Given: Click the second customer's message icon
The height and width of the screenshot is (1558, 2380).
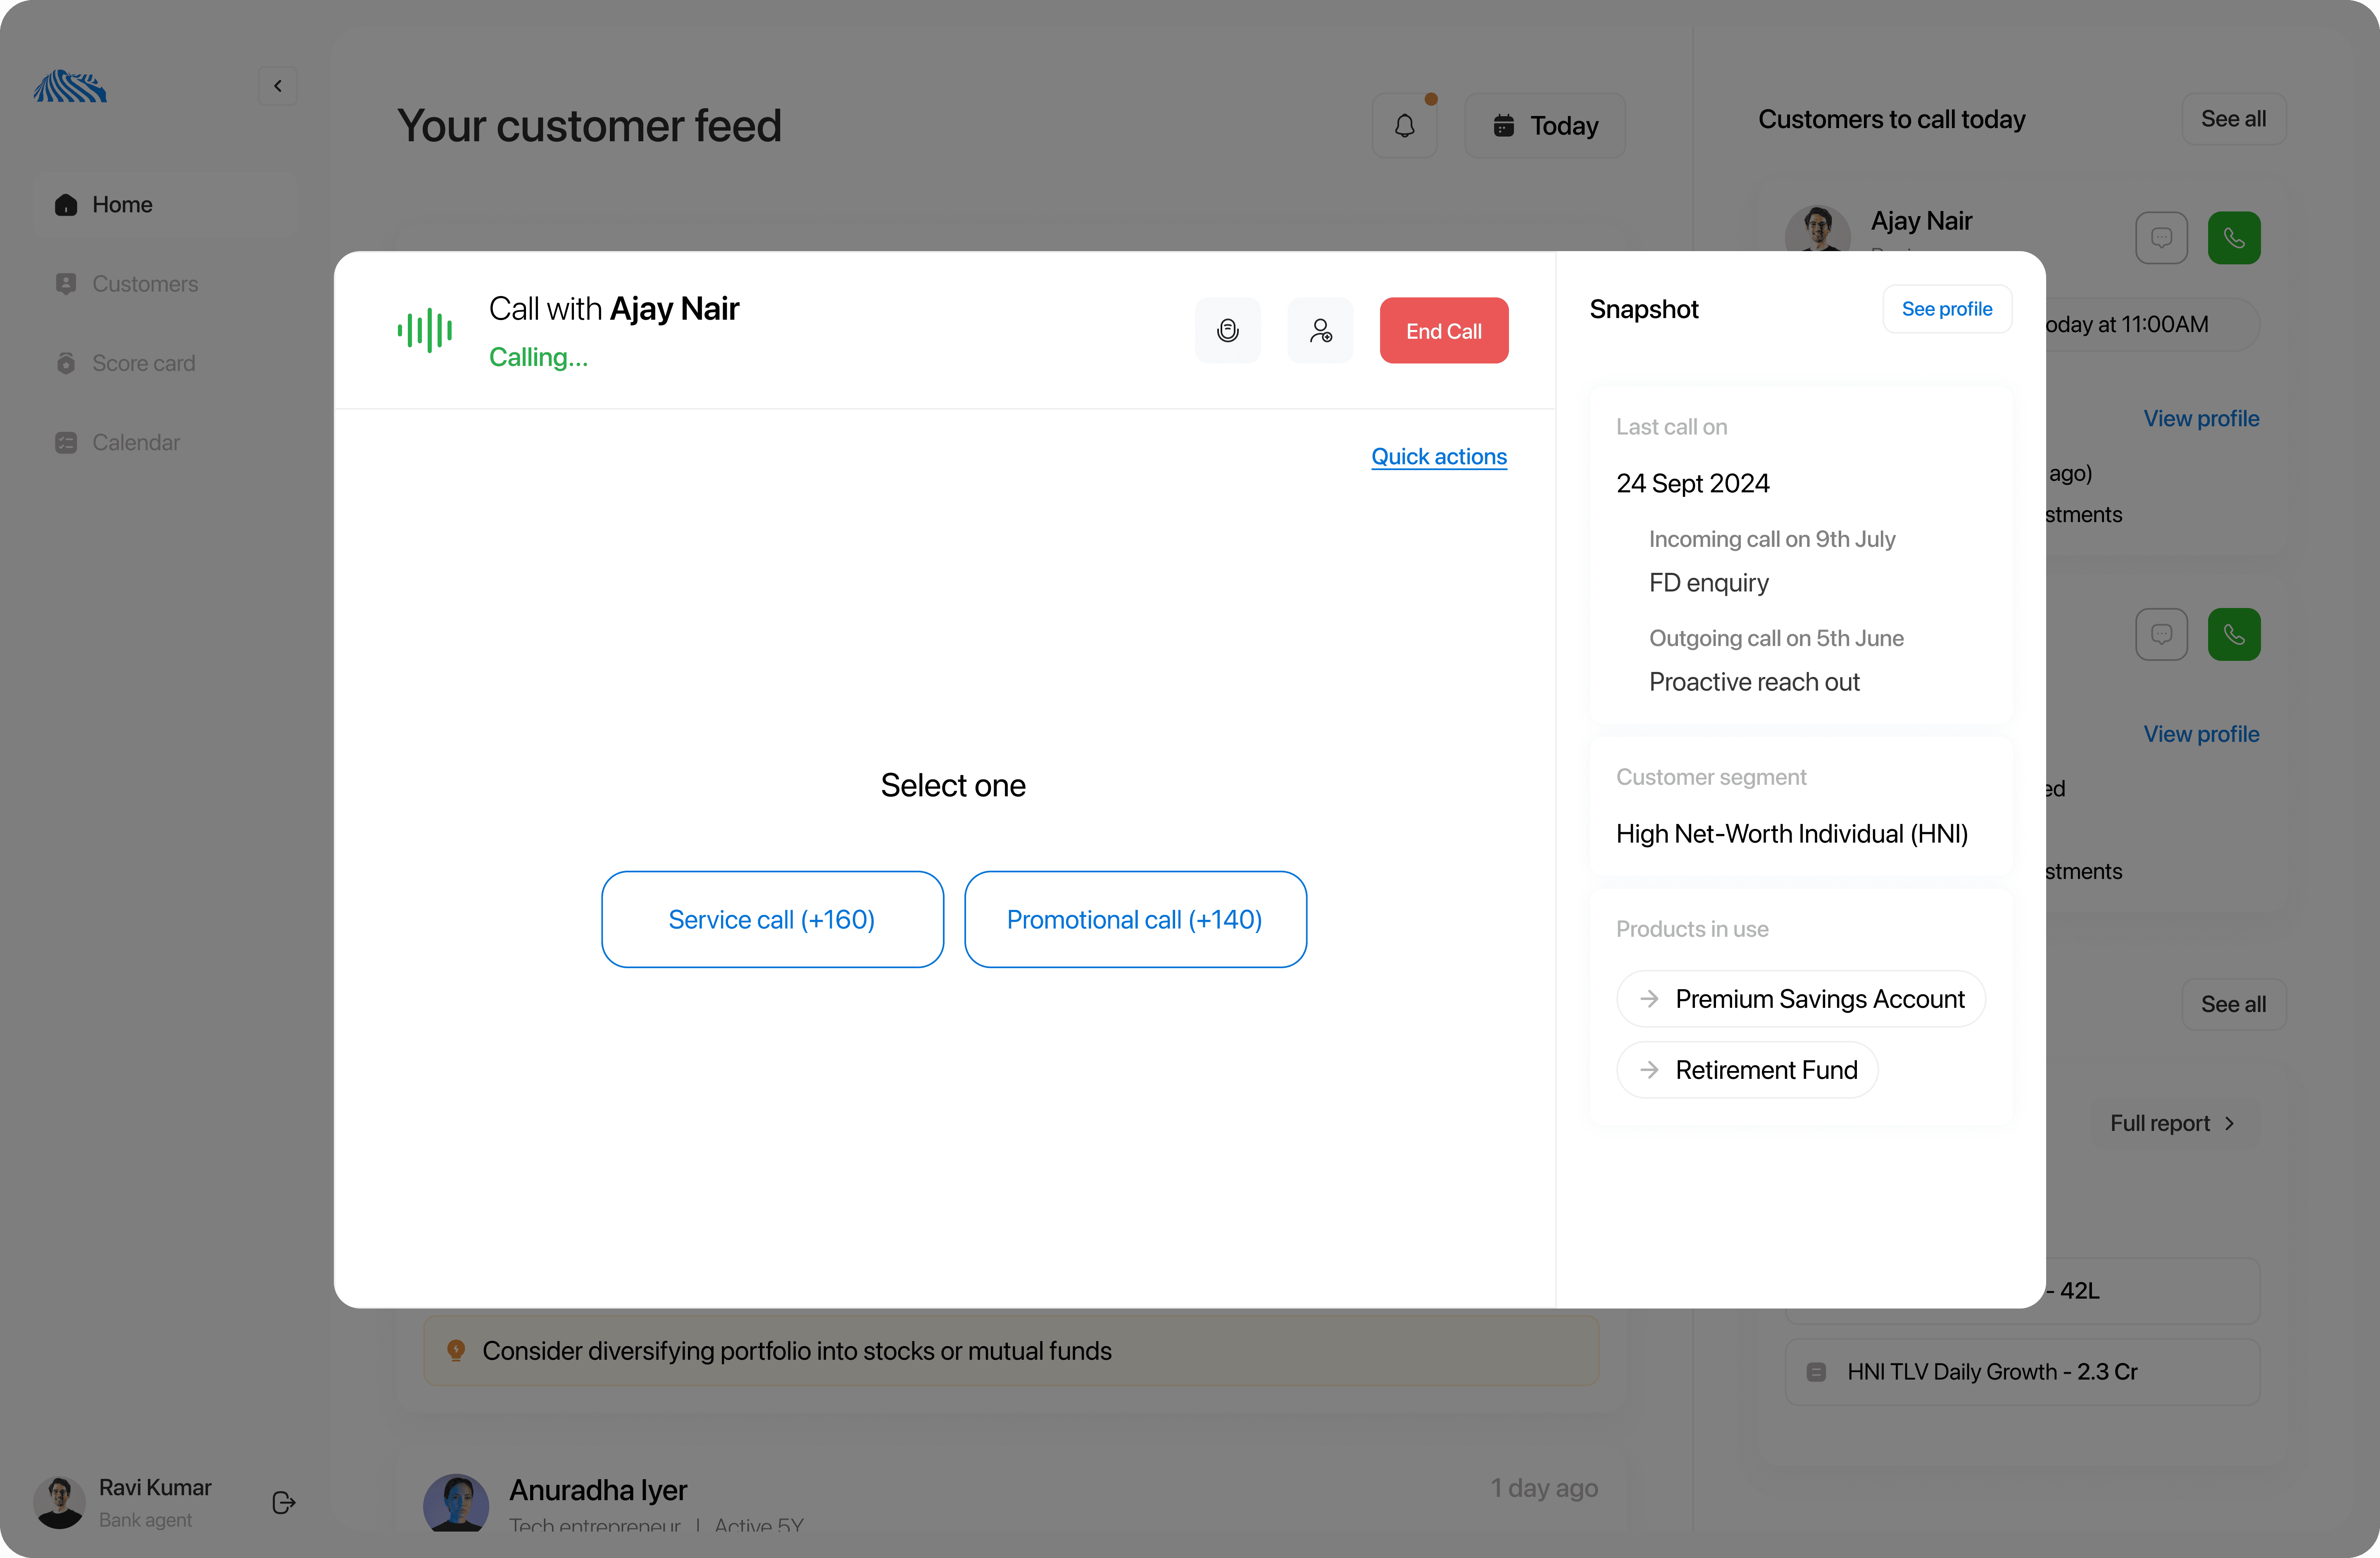Looking at the screenshot, I should pos(2161,634).
